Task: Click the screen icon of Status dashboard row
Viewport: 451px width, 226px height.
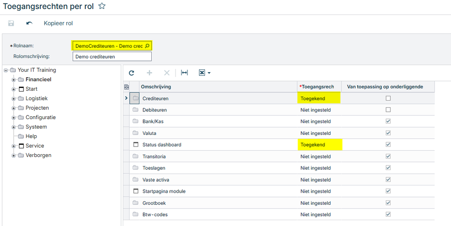Action: pyautogui.click(x=136, y=145)
